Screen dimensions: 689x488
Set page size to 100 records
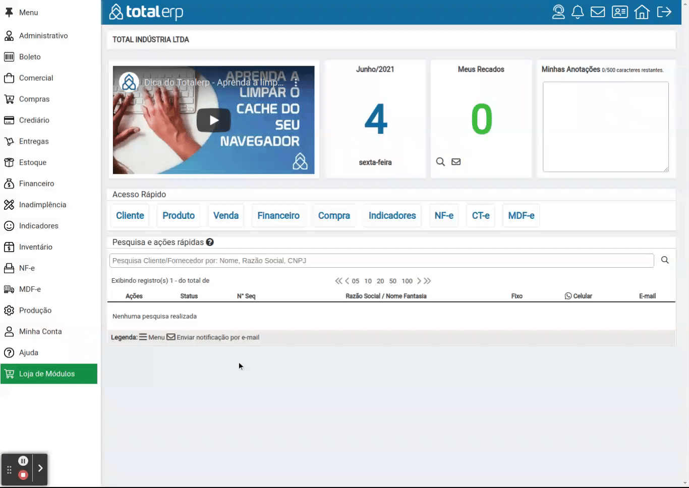407,281
